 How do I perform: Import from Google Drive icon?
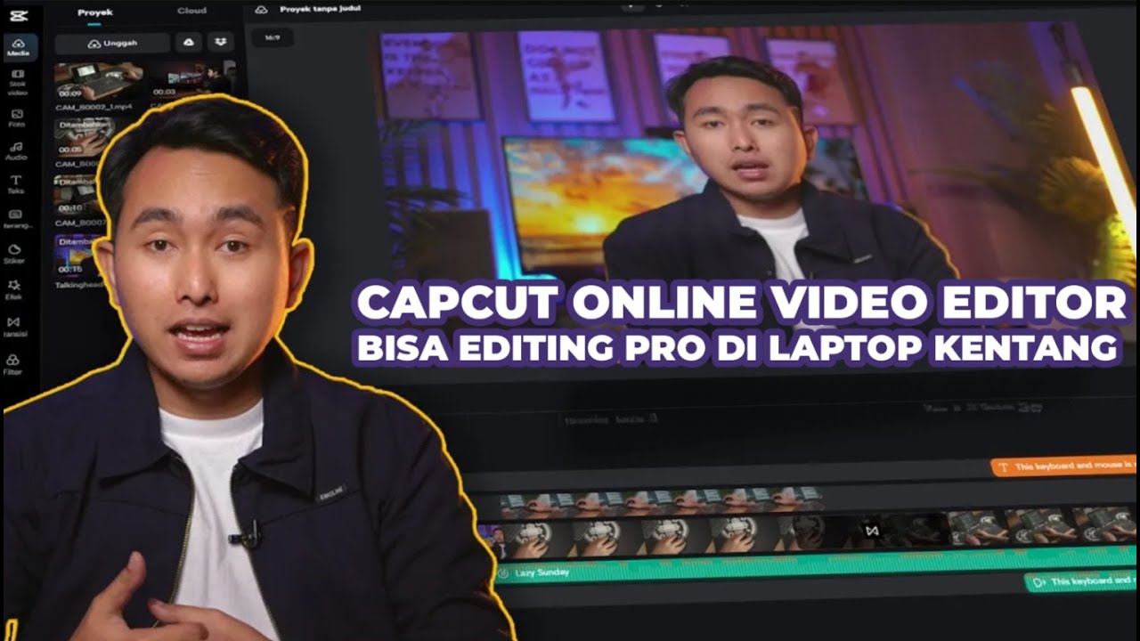pyautogui.click(x=188, y=43)
